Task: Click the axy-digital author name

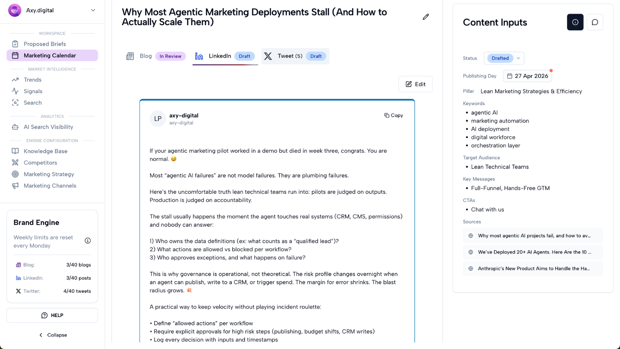Action: coord(184,116)
